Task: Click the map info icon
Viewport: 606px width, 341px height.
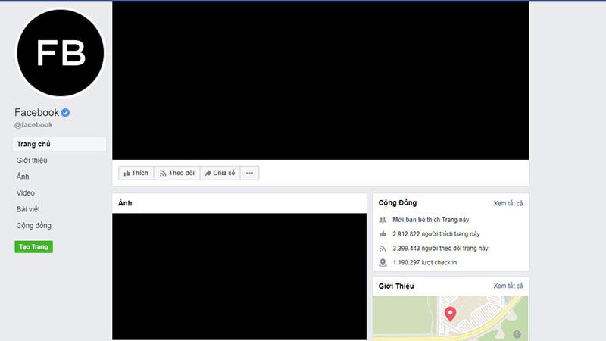Action: click(517, 334)
